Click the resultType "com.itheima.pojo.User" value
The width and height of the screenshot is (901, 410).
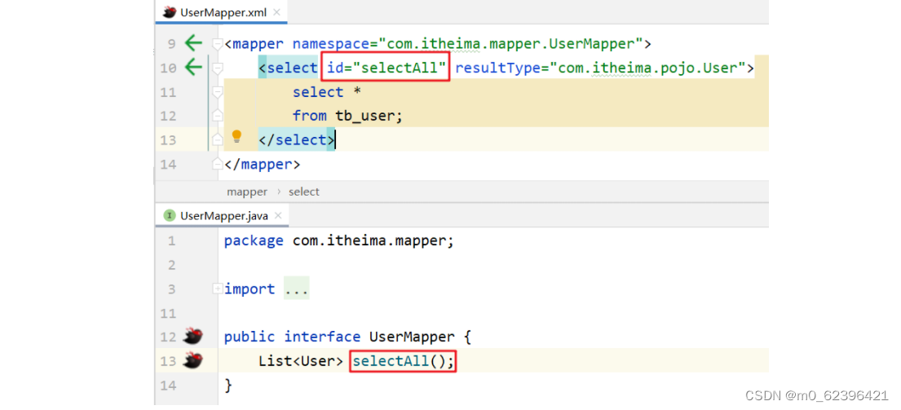[x=647, y=68]
